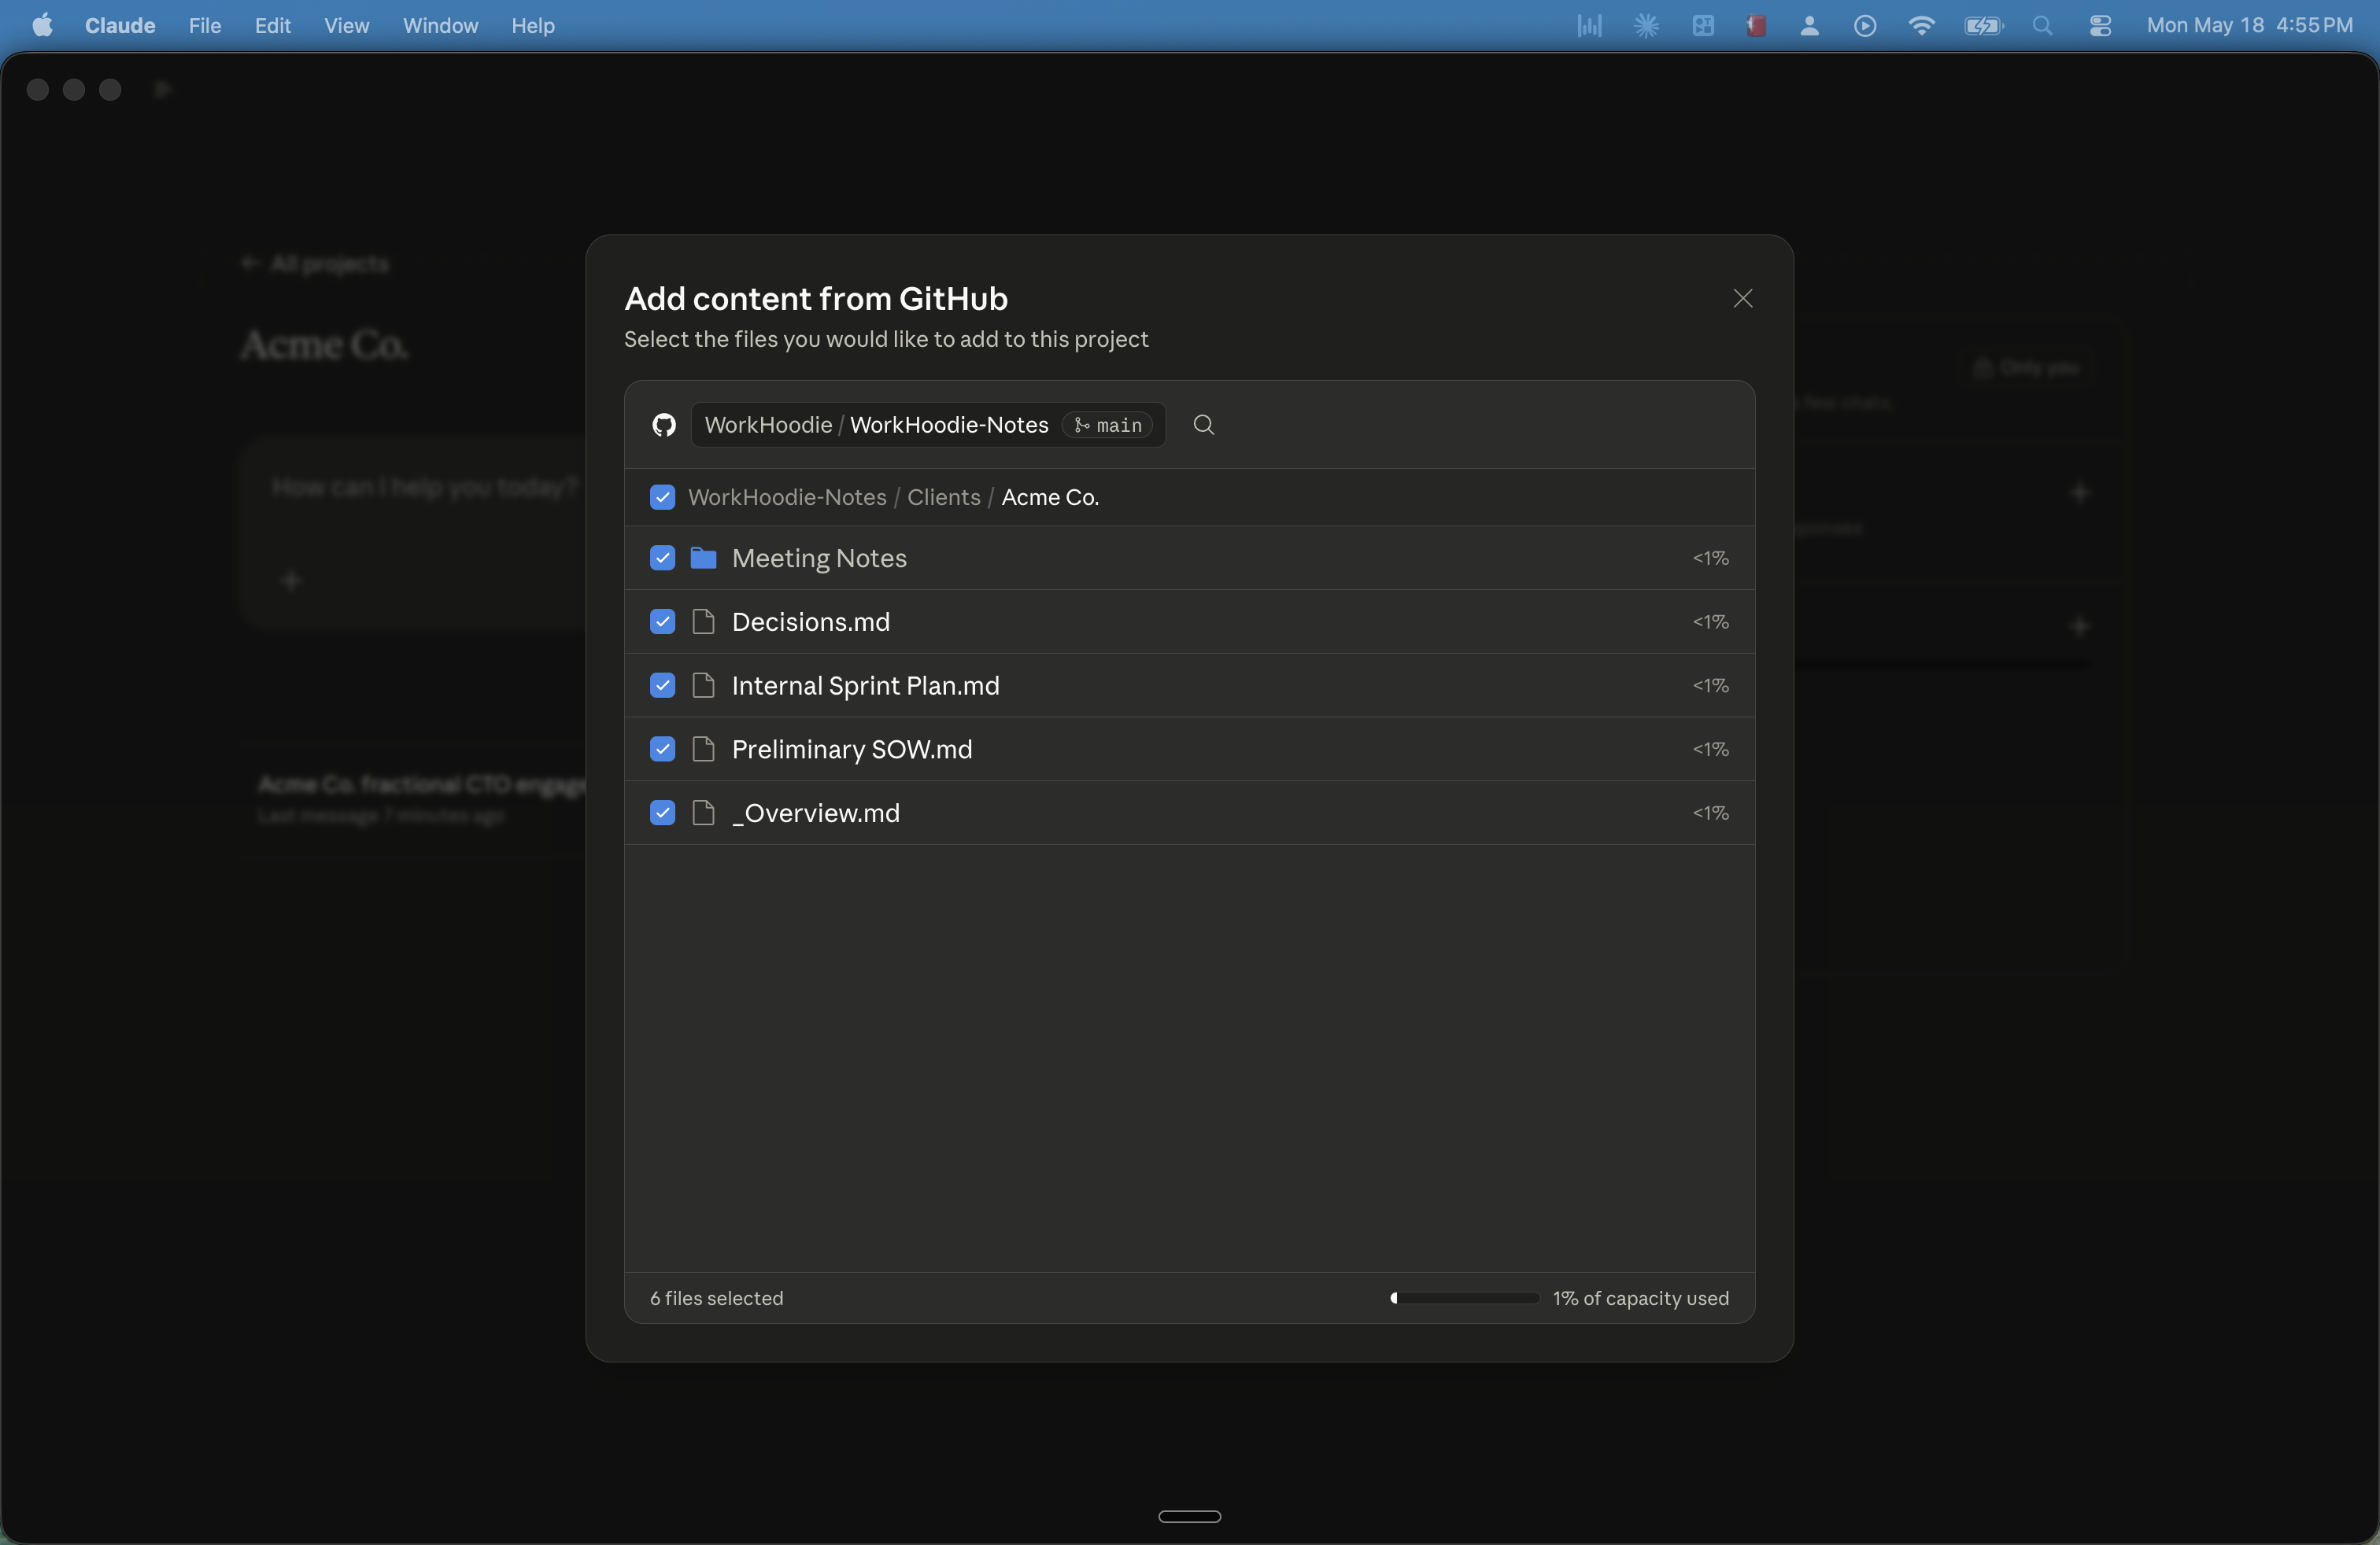
Task: Click the 6 files selected status text
Action: click(x=717, y=1298)
